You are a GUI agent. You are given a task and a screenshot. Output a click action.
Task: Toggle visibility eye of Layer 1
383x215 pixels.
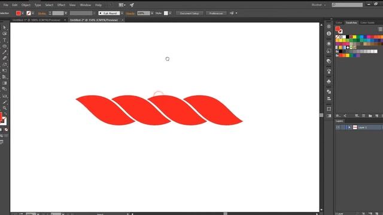pyautogui.click(x=338, y=127)
